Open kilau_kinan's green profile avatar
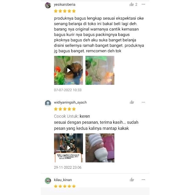This screenshot has height=195, width=195. tap(48, 181)
